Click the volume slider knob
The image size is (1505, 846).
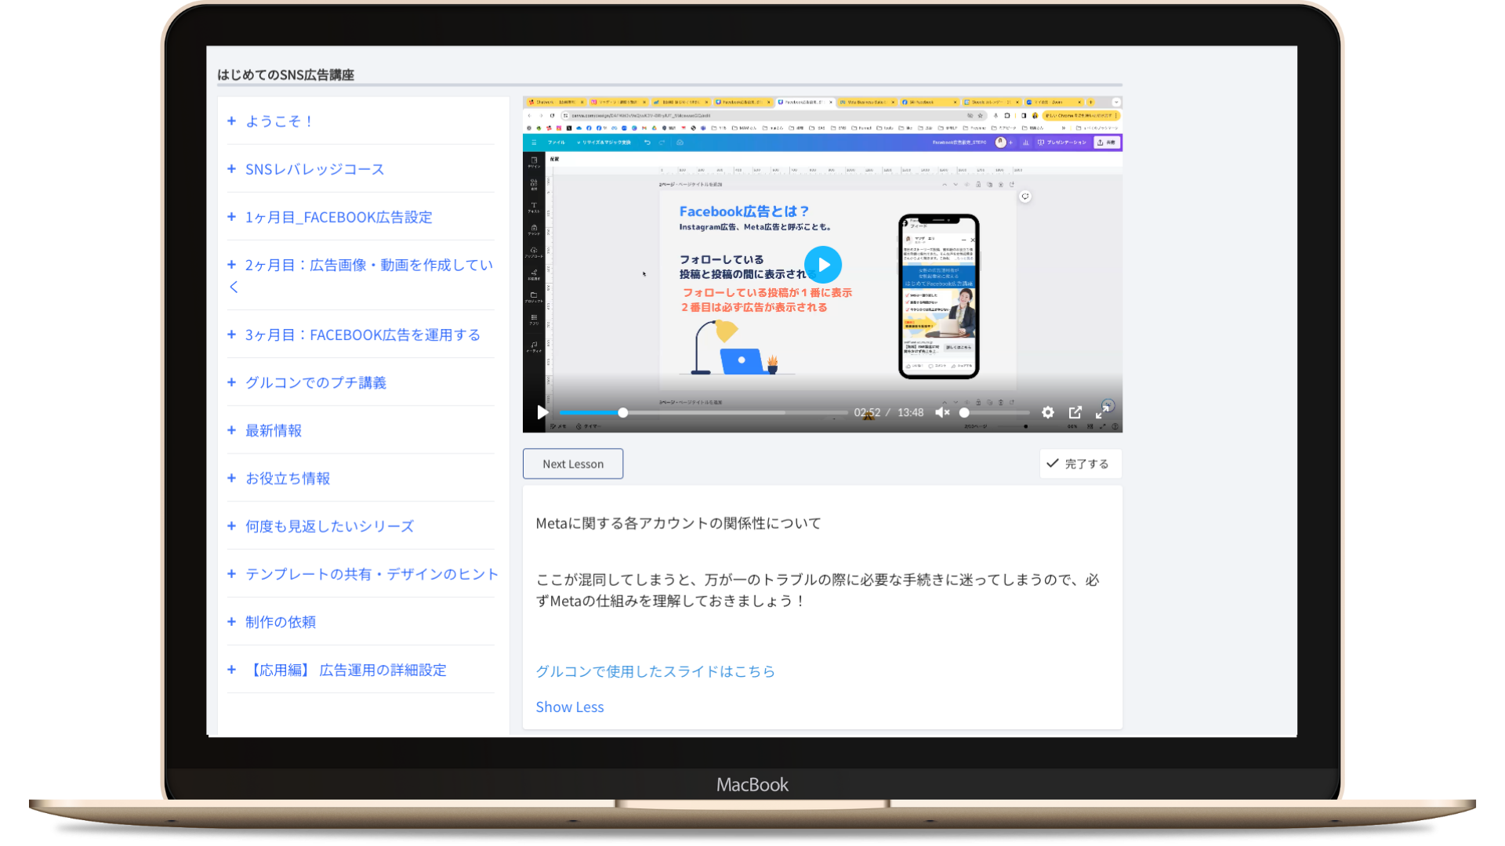[x=964, y=412]
